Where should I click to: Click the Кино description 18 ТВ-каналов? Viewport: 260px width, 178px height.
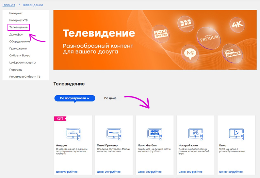(x=232, y=150)
